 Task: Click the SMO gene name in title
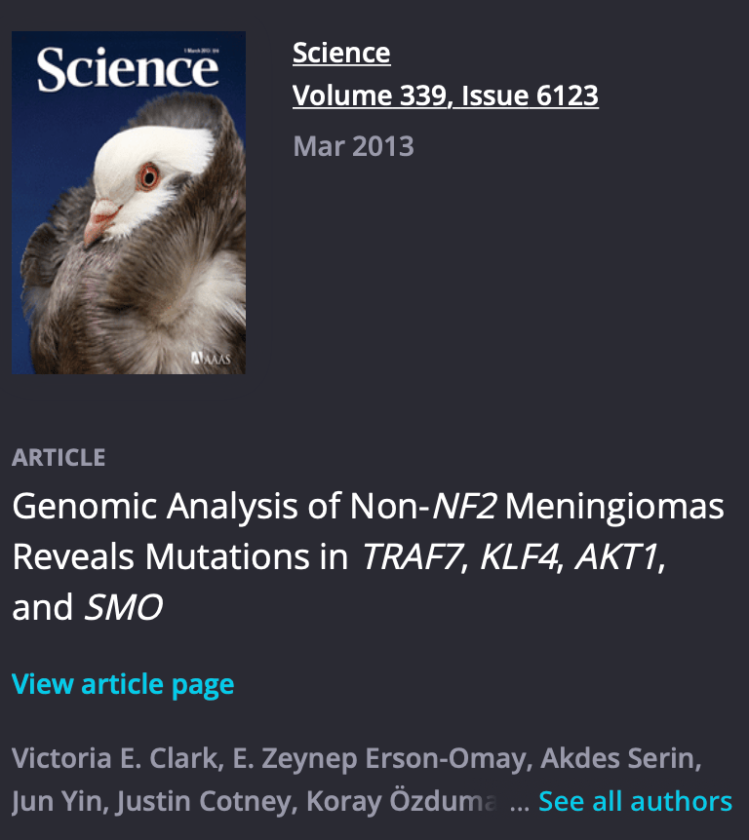pyautogui.click(x=123, y=606)
